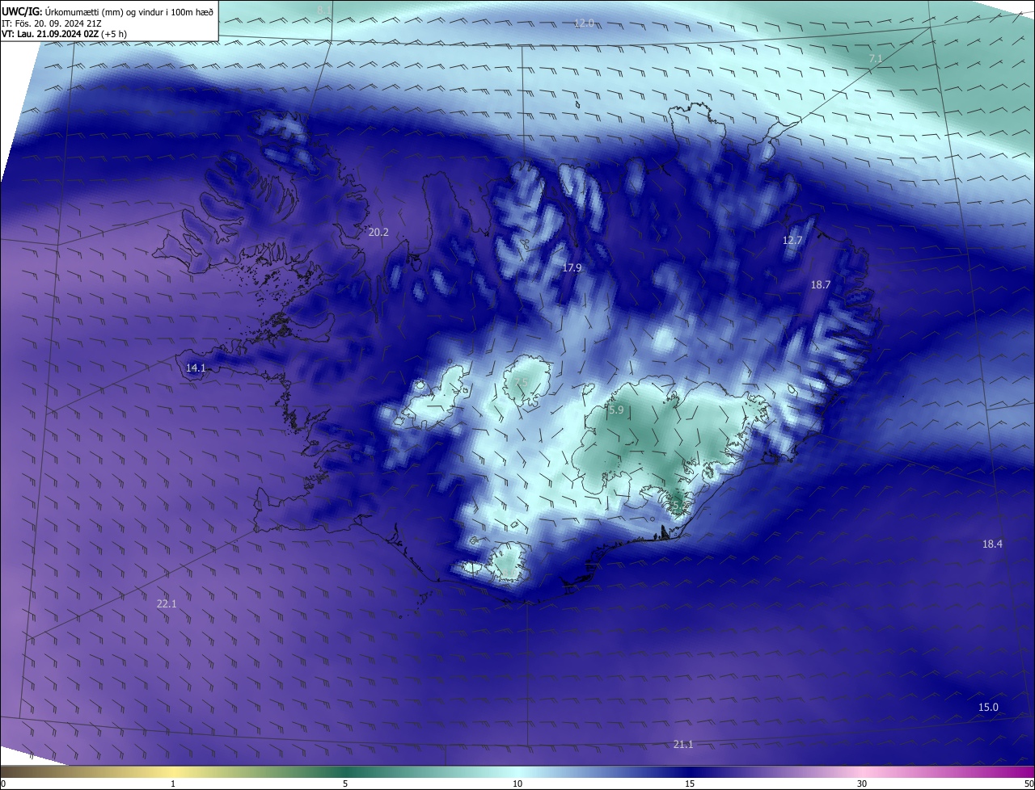Click the 'IT: Fös. 20. 09. 2024 21Z' line
The height and width of the screenshot is (790, 1035).
point(52,23)
